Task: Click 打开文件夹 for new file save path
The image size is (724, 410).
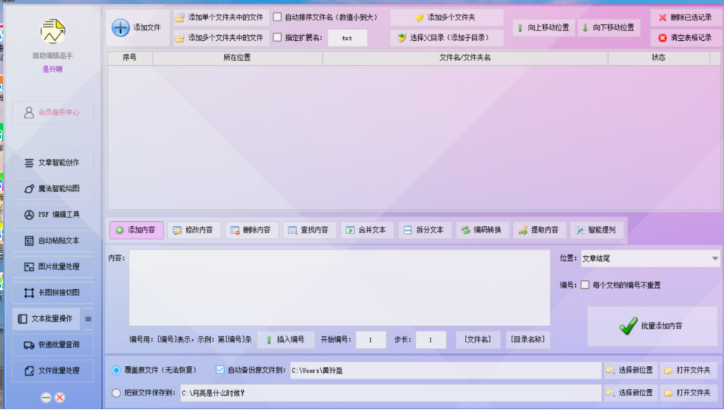Action: [688, 393]
